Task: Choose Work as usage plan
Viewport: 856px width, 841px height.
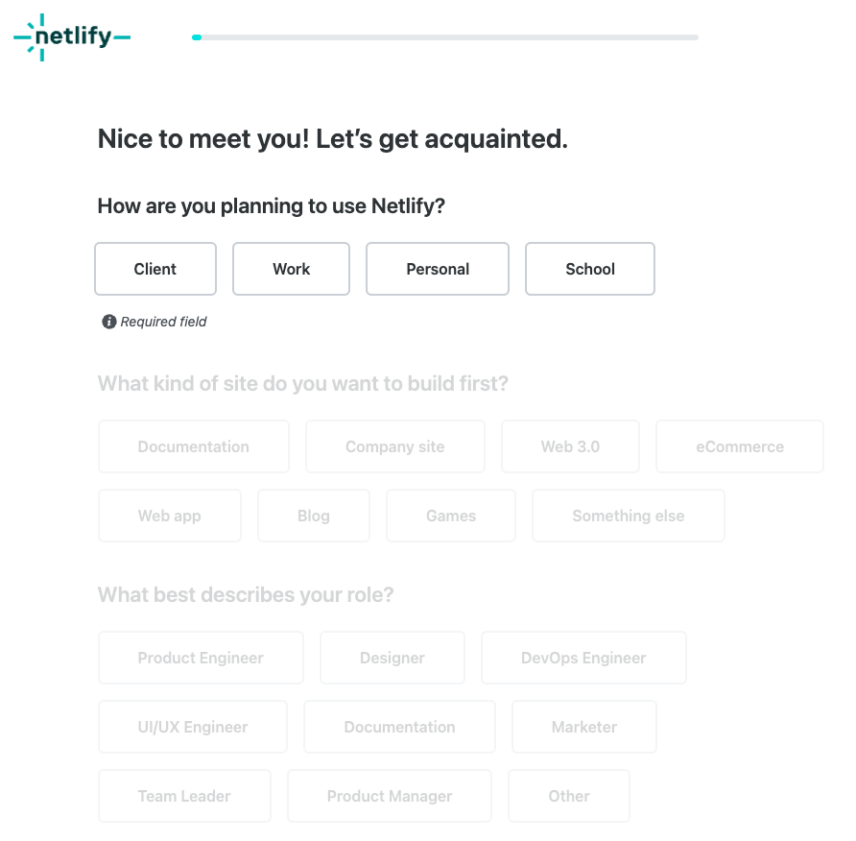Action: (x=291, y=269)
